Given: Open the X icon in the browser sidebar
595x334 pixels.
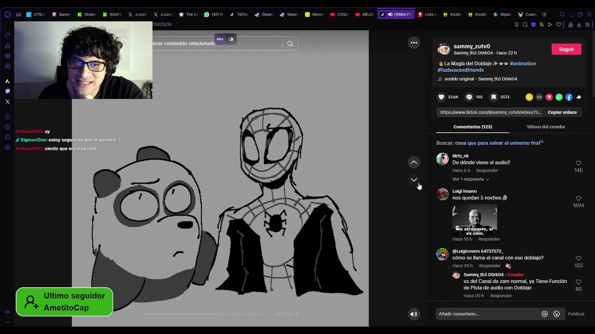Looking at the screenshot, I should 7,102.
